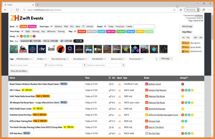Toggle Show descriptions
215x139 pixels.
pos(186,43)
